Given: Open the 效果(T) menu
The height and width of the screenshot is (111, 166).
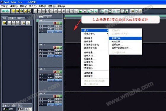Looking at the screenshot, I should [x=42, y=6].
